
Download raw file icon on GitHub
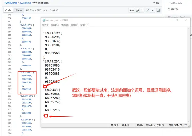click(142, 10)
